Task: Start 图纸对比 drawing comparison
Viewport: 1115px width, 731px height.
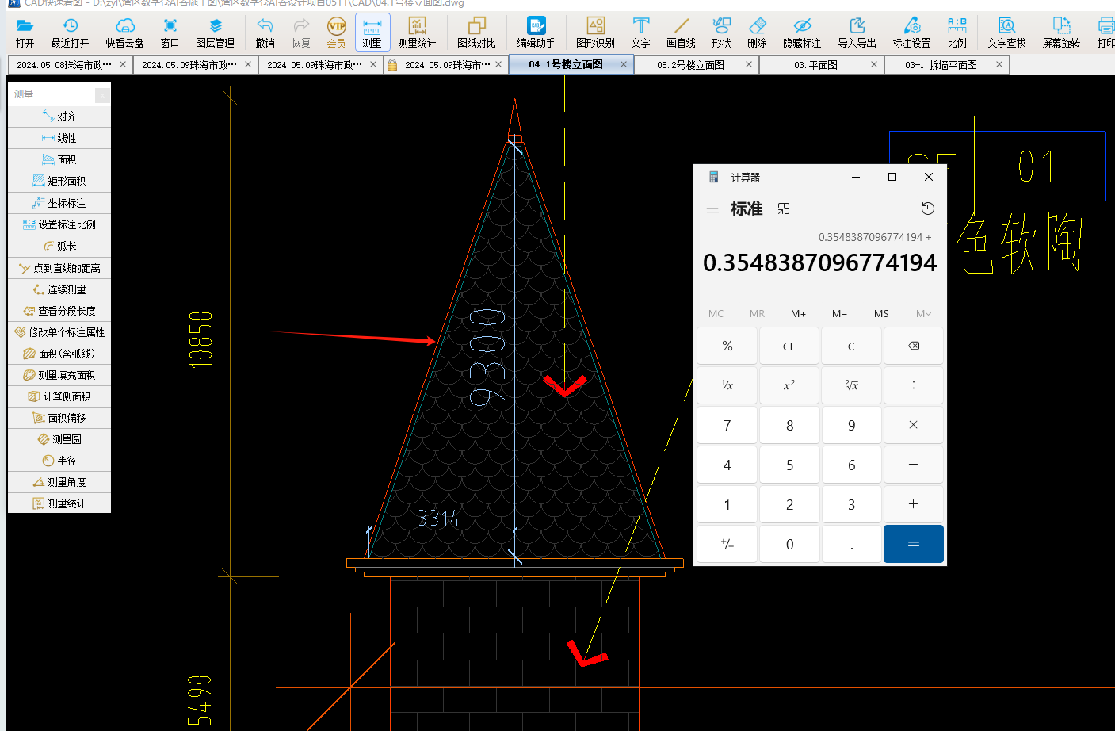Action: (476, 33)
